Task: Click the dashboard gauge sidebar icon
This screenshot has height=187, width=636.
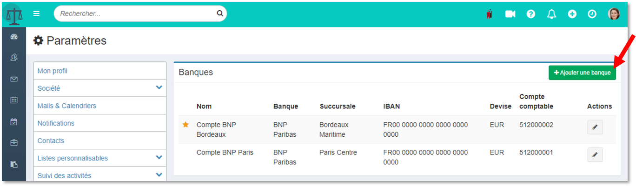Action: coord(14,37)
